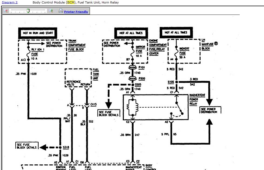The width and height of the screenshot is (264, 170).
Task: Click the 'INADVERTENT POWER RELAY' label
Action: 197,100
